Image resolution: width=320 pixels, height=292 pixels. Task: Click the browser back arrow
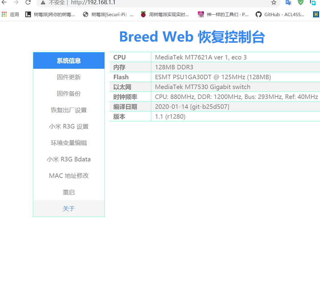(4, 2)
